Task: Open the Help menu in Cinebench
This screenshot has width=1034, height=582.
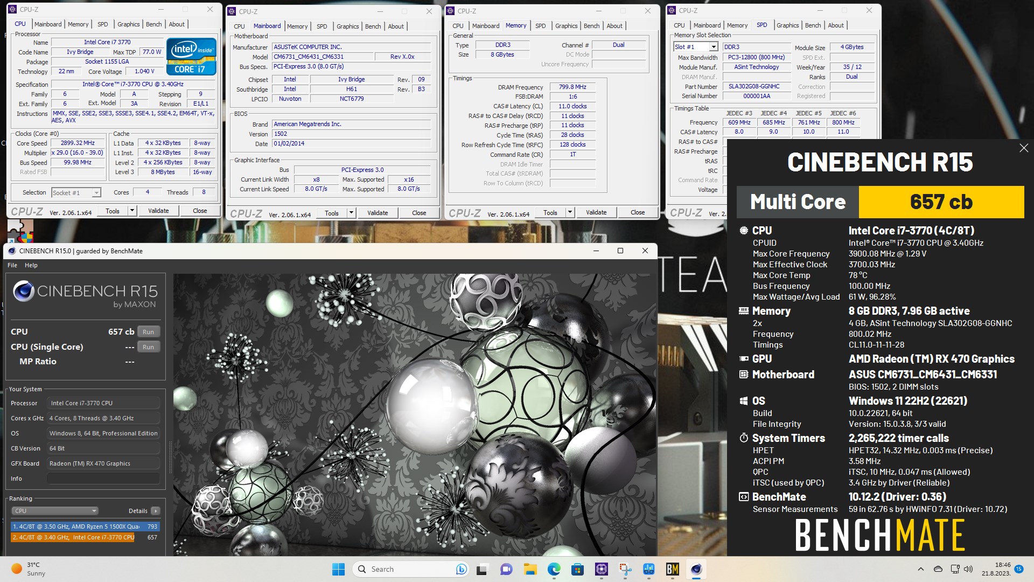Action: 31,265
